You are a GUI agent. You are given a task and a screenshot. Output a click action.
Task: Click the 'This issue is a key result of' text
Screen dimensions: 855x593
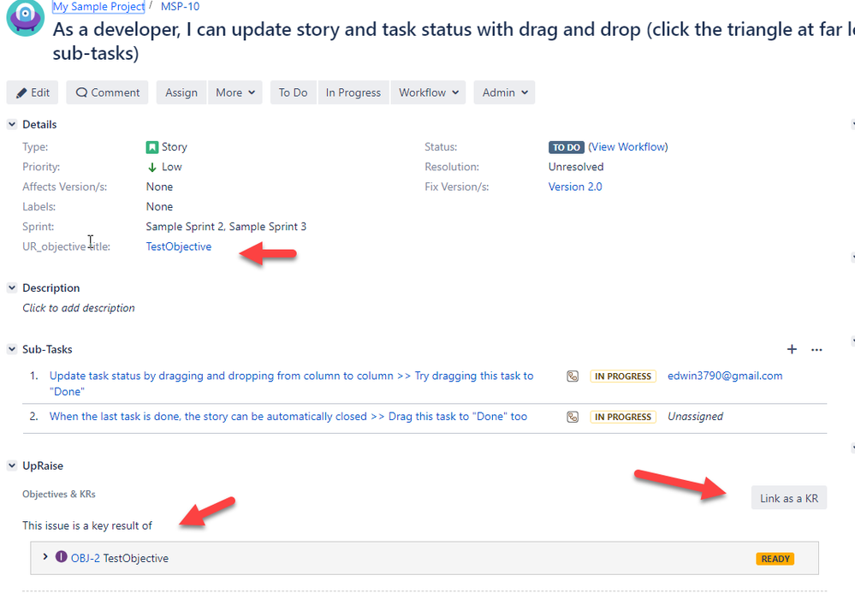(x=87, y=526)
